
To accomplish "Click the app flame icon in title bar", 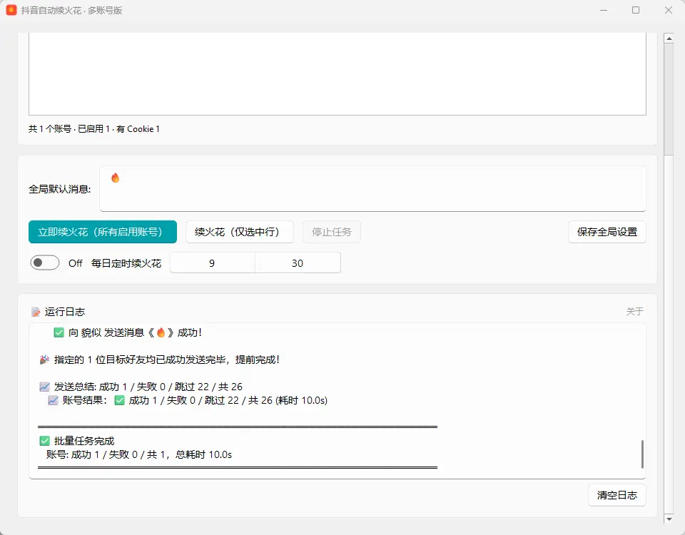I will click(11, 10).
